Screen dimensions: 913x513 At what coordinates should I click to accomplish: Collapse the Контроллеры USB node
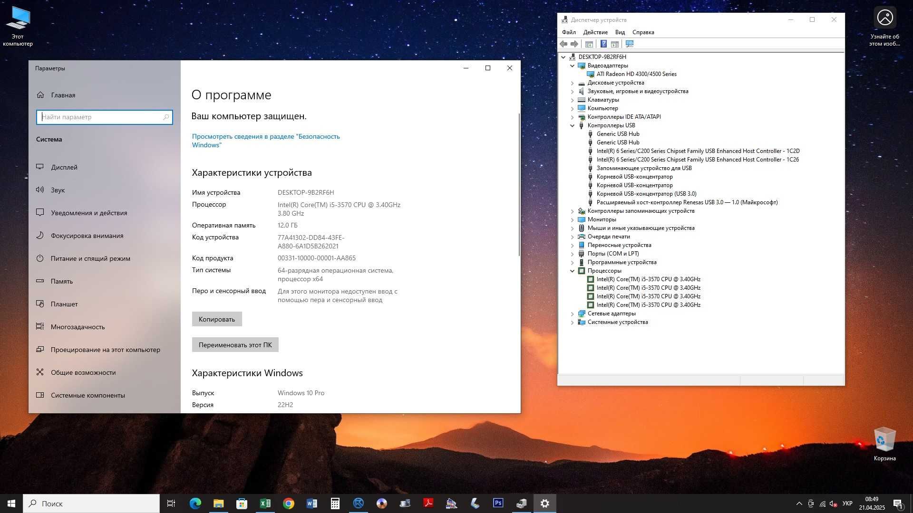tap(573, 125)
